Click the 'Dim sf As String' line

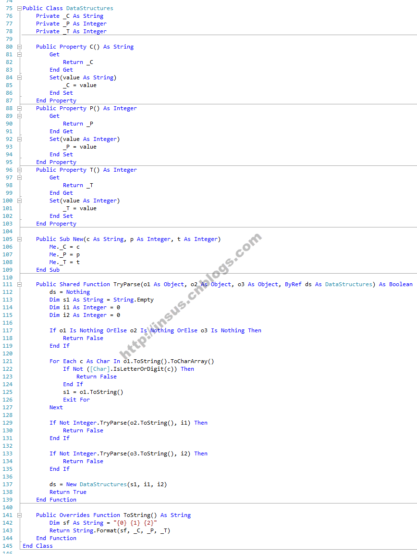[103, 523]
